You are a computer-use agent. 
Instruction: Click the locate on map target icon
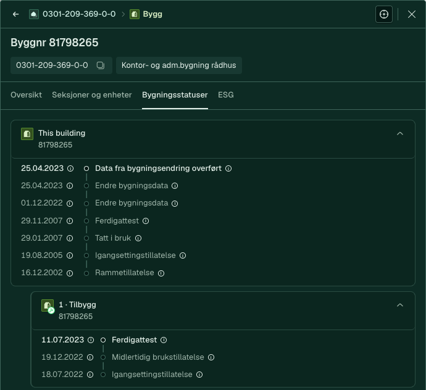pos(383,14)
